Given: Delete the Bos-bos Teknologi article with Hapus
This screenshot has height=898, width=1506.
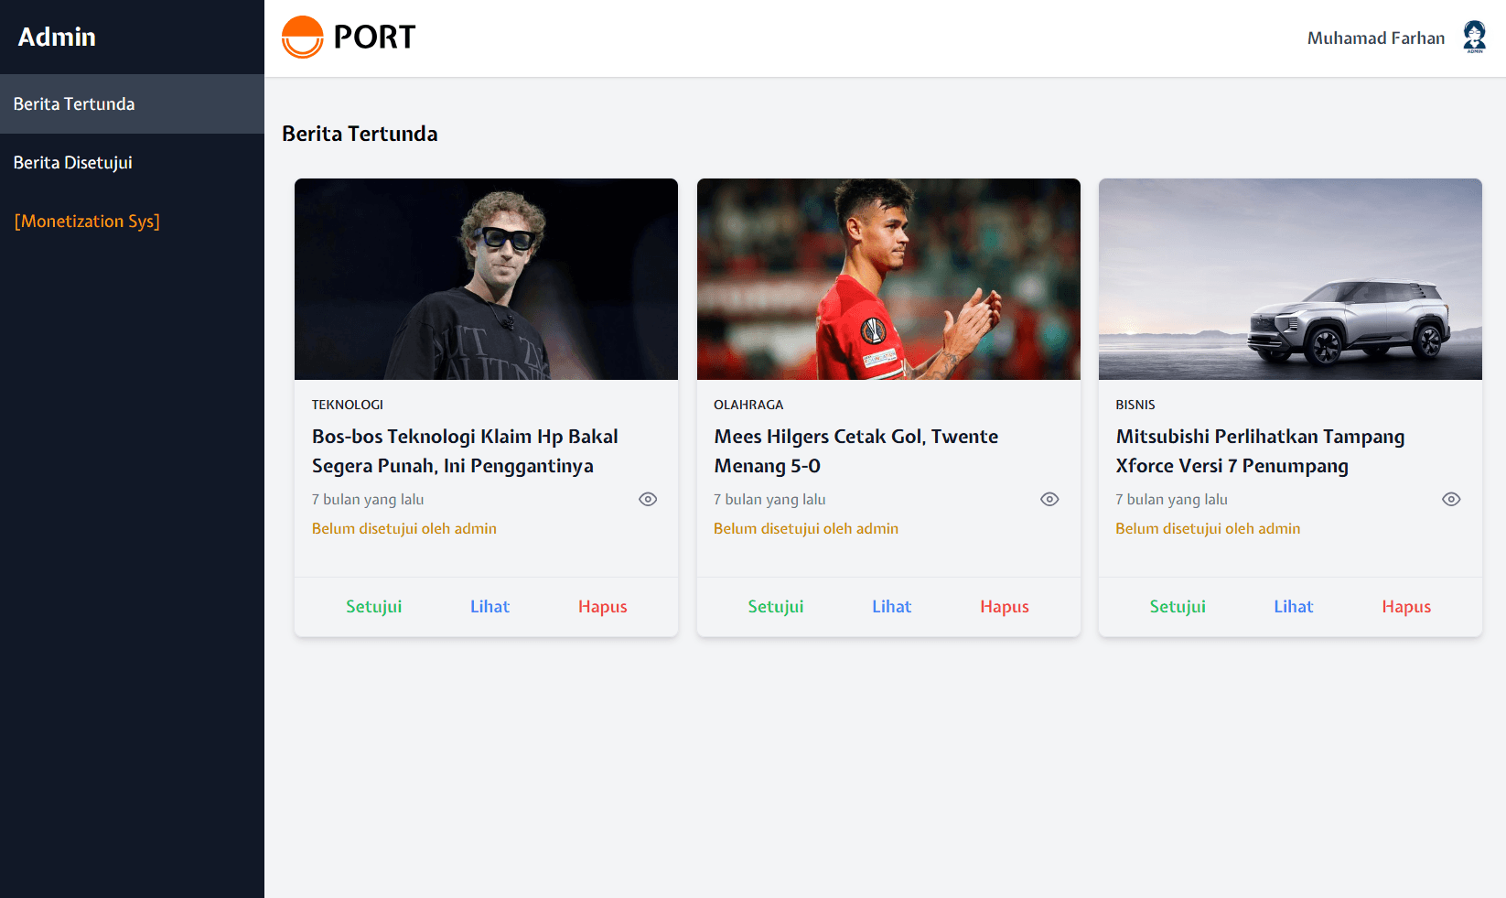Looking at the screenshot, I should [x=602, y=607].
